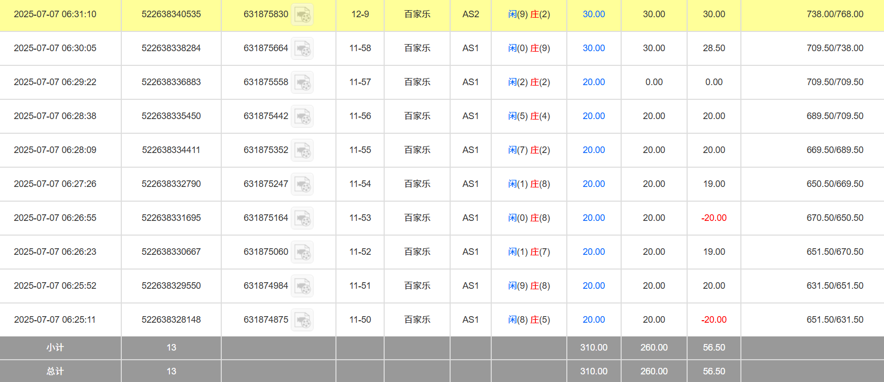
Task: Select the 20.00 bet link in row 11-50
Action: [593, 320]
